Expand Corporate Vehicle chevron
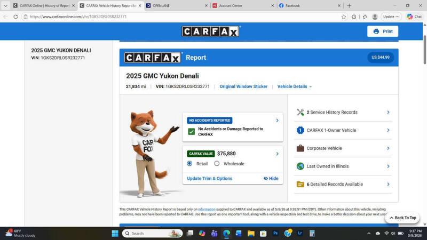The height and width of the screenshot is (240, 427). pos(388,148)
